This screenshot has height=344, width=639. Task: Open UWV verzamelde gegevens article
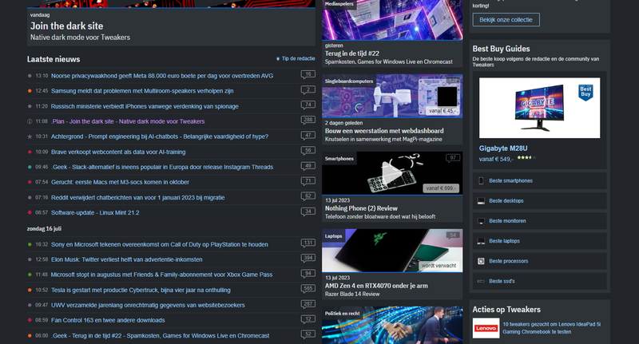148,305
